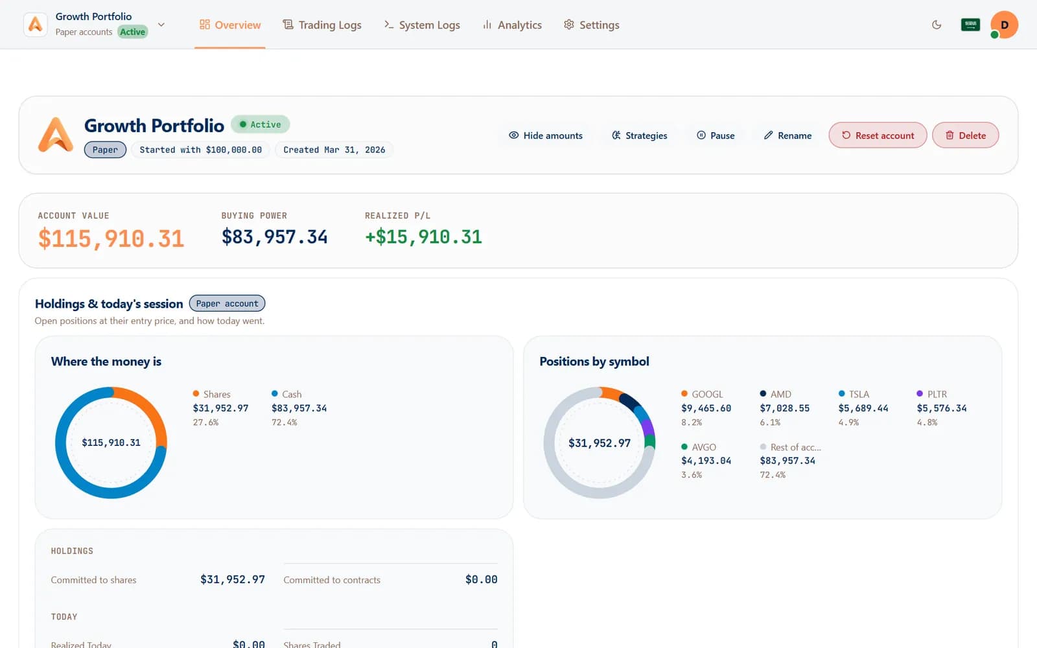The height and width of the screenshot is (648, 1037).
Task: Rename the portfolio
Action: (787, 135)
